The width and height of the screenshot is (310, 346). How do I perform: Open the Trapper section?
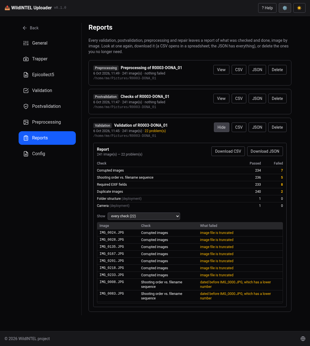pyautogui.click(x=47, y=59)
